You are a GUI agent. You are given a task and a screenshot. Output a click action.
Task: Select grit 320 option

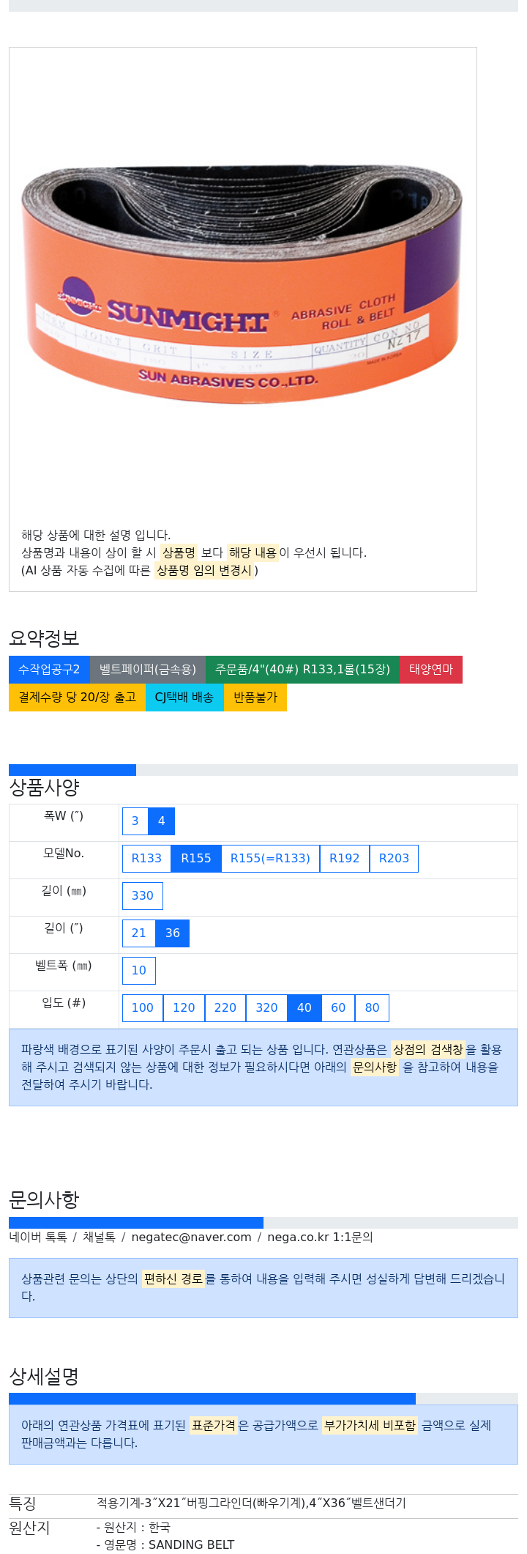click(x=266, y=1008)
